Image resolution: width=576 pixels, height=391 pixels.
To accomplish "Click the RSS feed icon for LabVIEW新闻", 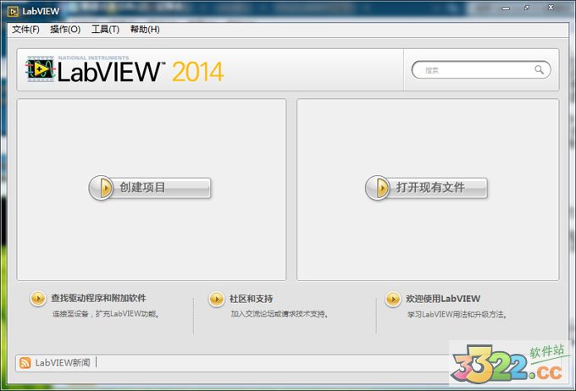I will pos(25,363).
